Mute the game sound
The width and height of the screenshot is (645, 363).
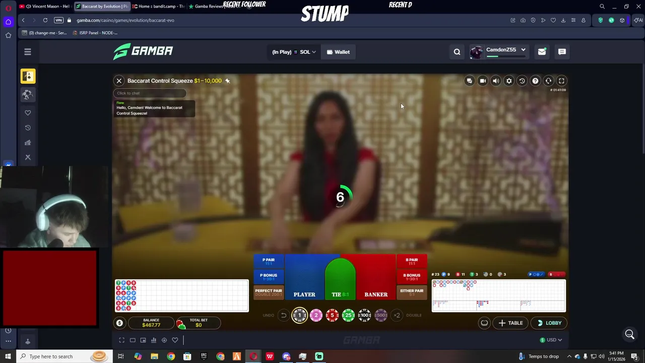pyautogui.click(x=496, y=81)
